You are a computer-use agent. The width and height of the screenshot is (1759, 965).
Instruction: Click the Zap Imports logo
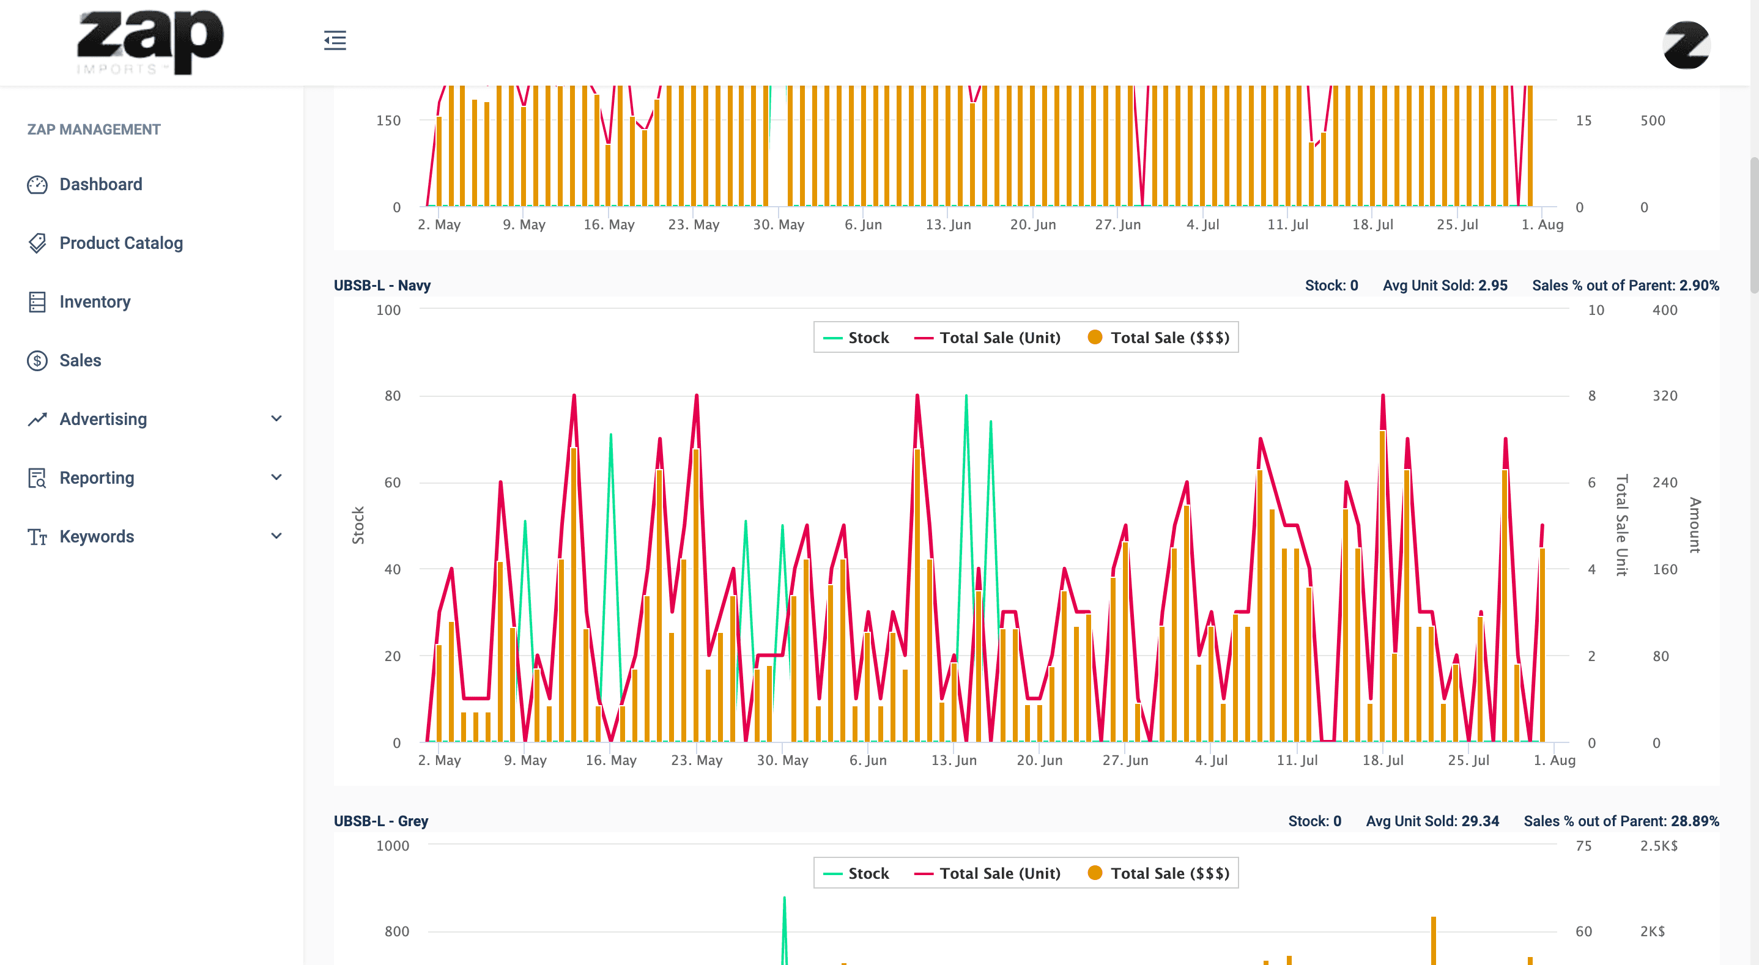[x=150, y=41]
